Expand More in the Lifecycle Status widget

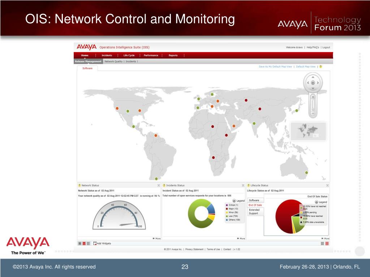coord(325,239)
